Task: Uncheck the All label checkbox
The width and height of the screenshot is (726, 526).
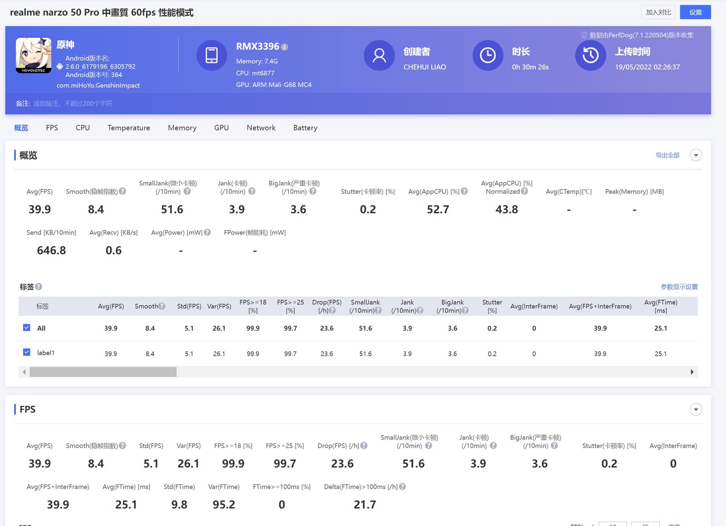Action: point(27,327)
